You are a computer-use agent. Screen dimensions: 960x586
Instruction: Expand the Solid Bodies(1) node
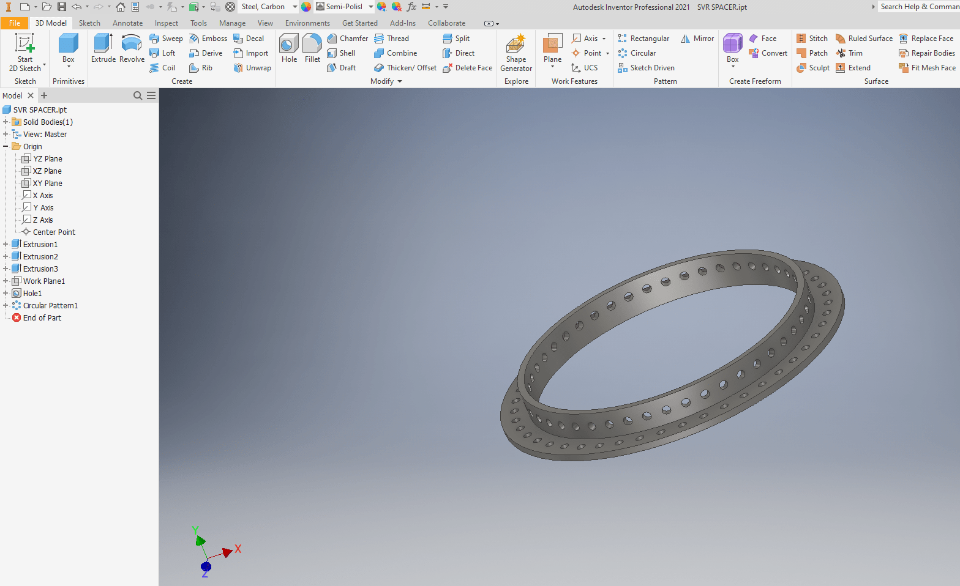6,122
